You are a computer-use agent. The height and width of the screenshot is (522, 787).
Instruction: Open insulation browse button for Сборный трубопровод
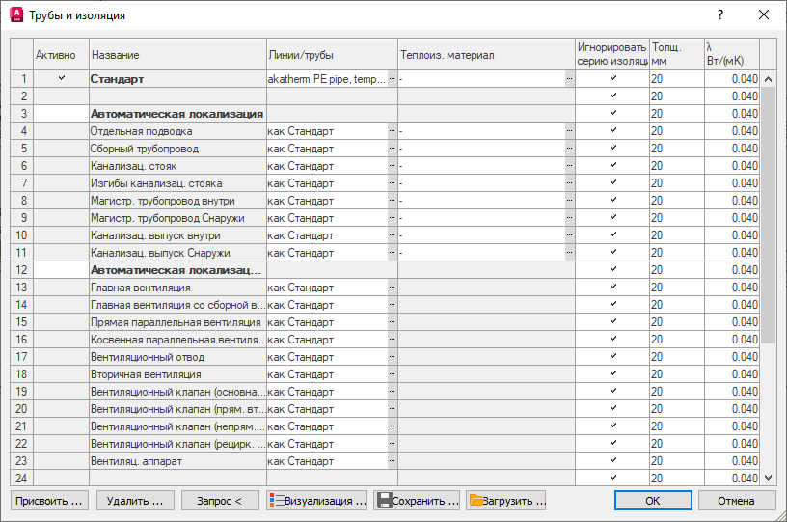(569, 149)
